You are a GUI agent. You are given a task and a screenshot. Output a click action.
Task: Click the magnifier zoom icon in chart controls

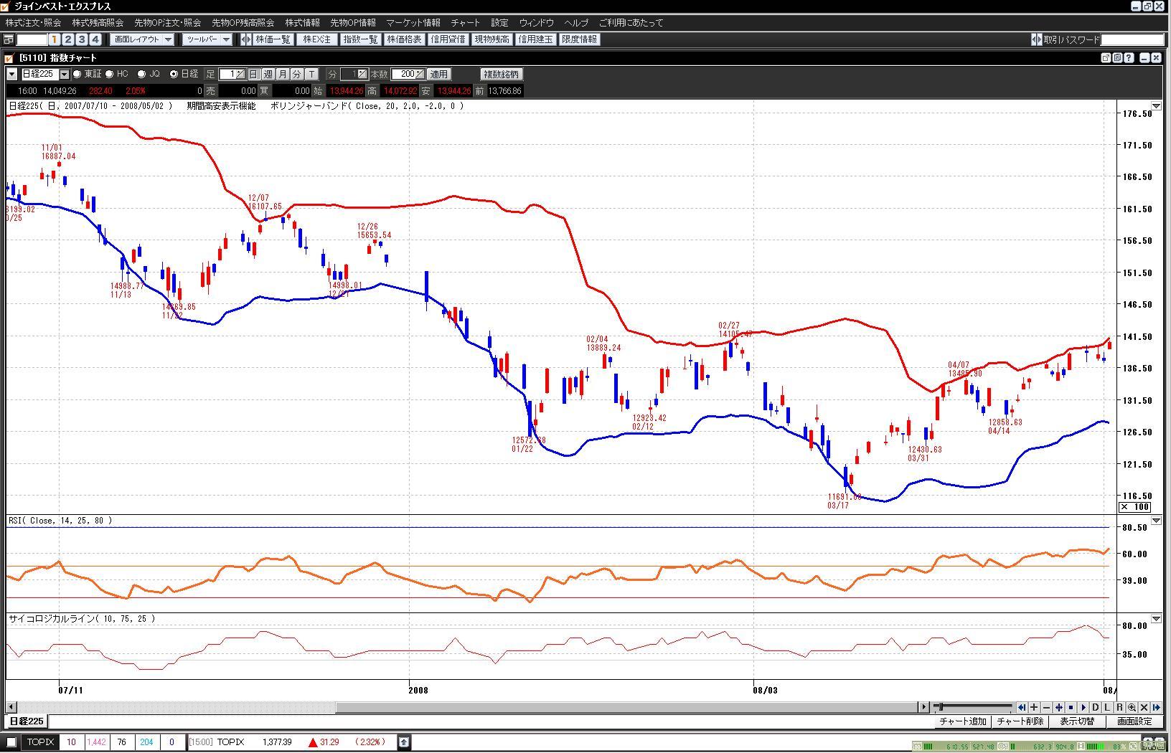pyautogui.click(x=1132, y=707)
